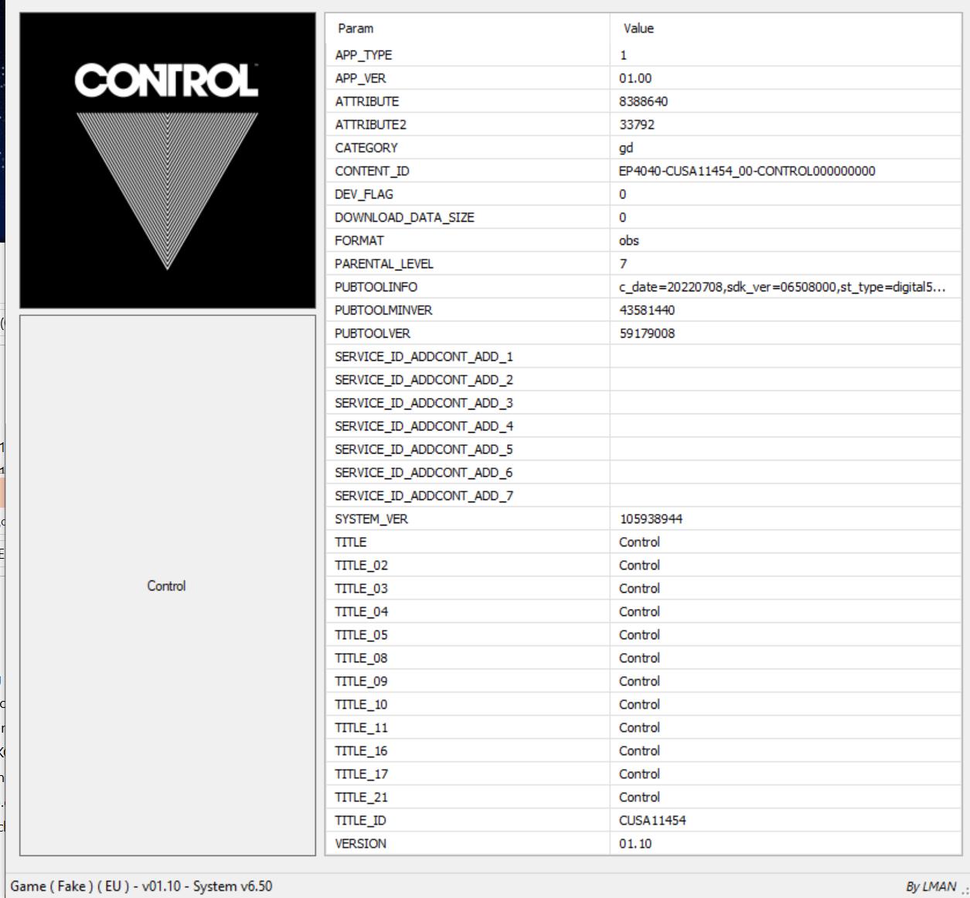970x898 pixels.
Task: Click the PARENTAL_LEVEL value 7
Action: coord(623,264)
